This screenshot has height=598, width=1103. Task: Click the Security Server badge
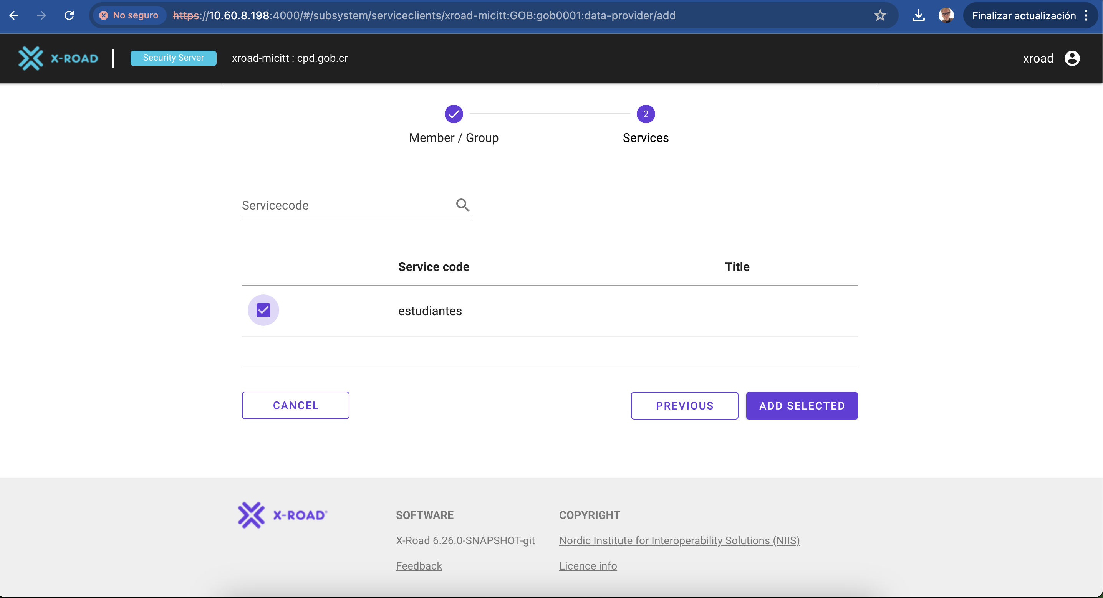pos(174,58)
